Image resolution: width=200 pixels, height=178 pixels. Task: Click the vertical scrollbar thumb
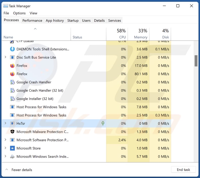pos(196,61)
